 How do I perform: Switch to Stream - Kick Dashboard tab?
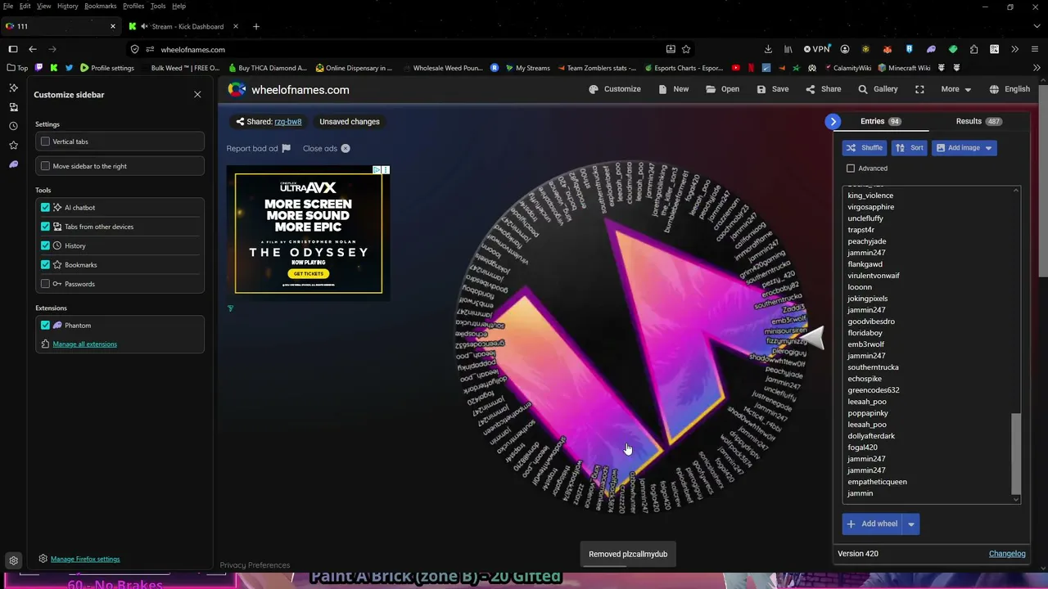tap(183, 26)
